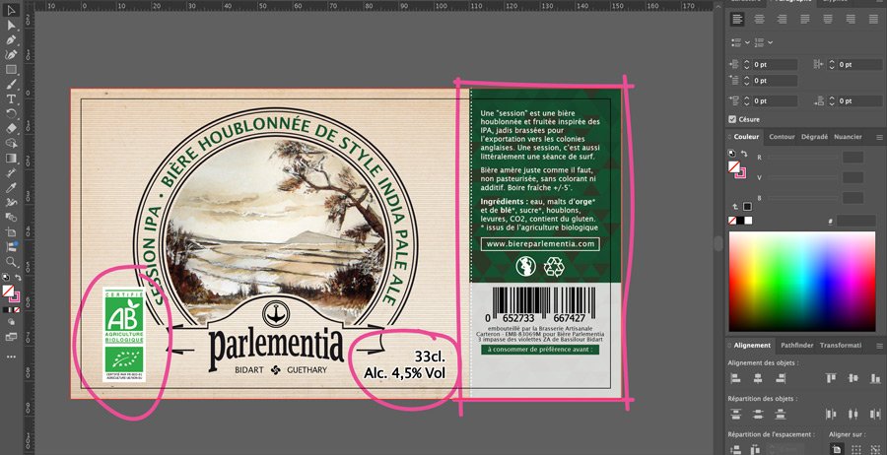
Task: Align text right in the Paragraphe panel
Action: click(782, 19)
